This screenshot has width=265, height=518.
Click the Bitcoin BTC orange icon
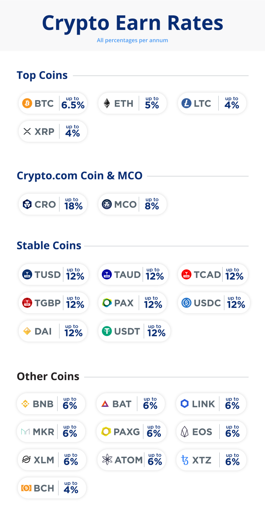(x=27, y=103)
